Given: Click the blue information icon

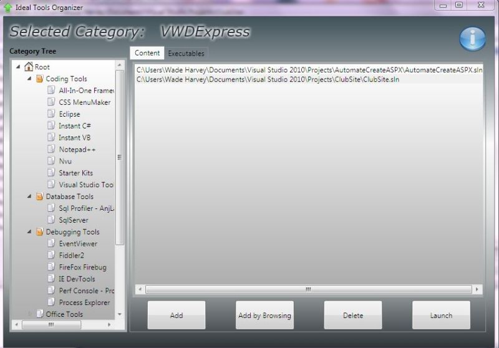Looking at the screenshot, I should (x=472, y=39).
